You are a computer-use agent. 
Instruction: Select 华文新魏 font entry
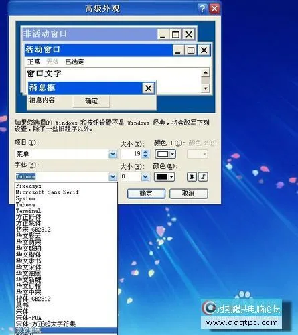coord(66,279)
